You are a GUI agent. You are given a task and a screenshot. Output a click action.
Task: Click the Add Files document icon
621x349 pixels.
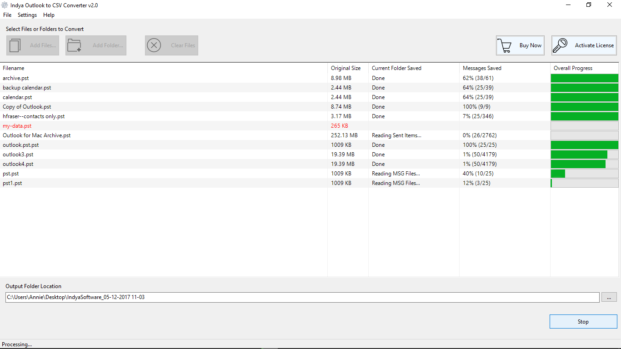point(15,45)
